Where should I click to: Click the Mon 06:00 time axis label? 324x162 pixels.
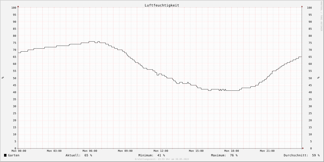(x=90, y=151)
